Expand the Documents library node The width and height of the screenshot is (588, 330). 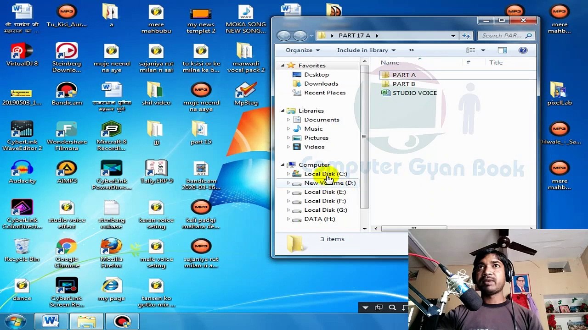pos(288,120)
